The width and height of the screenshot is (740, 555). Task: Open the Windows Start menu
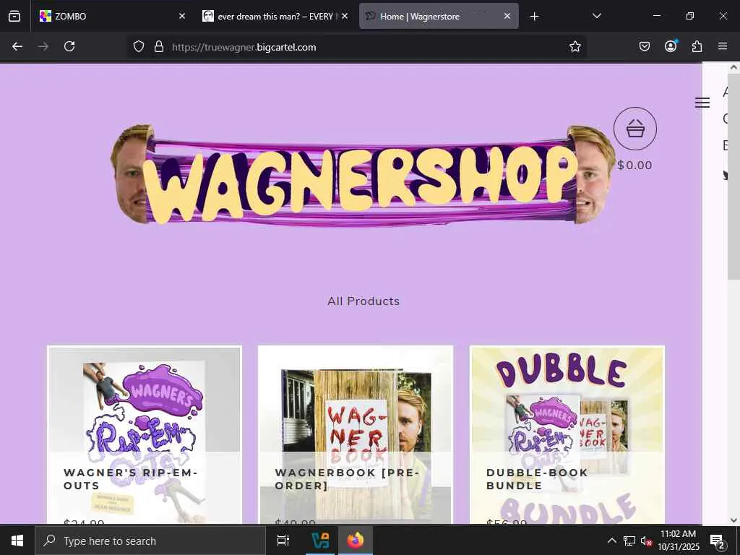click(x=17, y=541)
